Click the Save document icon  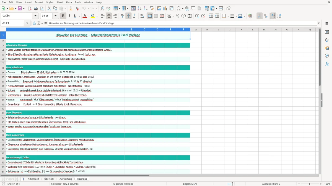tap(20, 9)
